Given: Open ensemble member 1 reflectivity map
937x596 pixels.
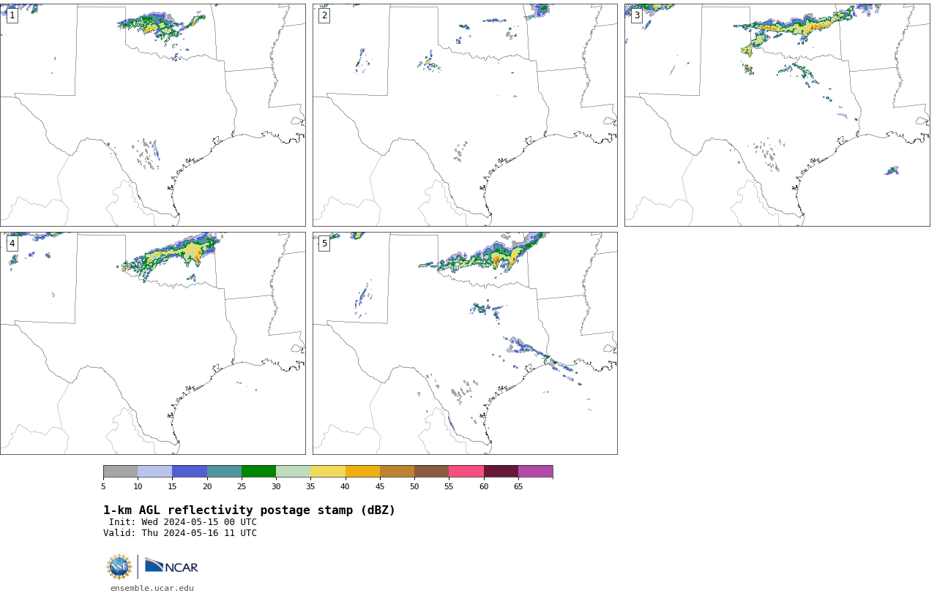Looking at the screenshot, I should click(152, 115).
